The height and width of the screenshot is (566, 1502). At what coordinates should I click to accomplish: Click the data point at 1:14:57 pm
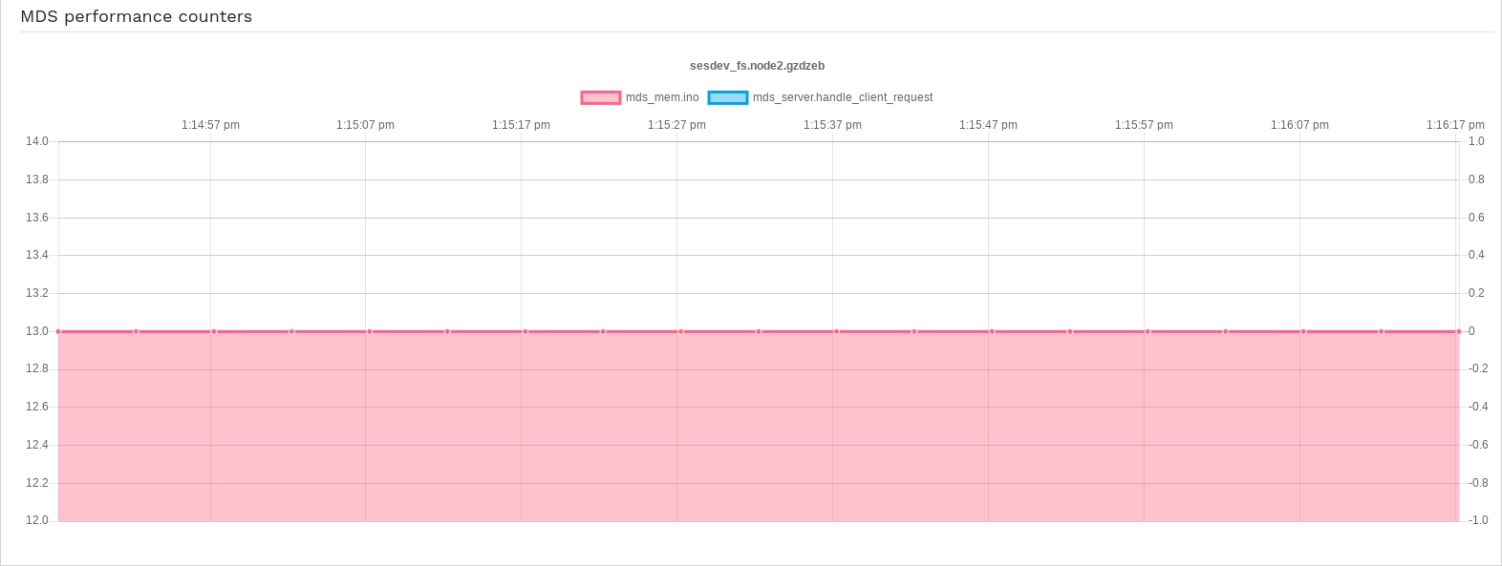click(x=214, y=331)
